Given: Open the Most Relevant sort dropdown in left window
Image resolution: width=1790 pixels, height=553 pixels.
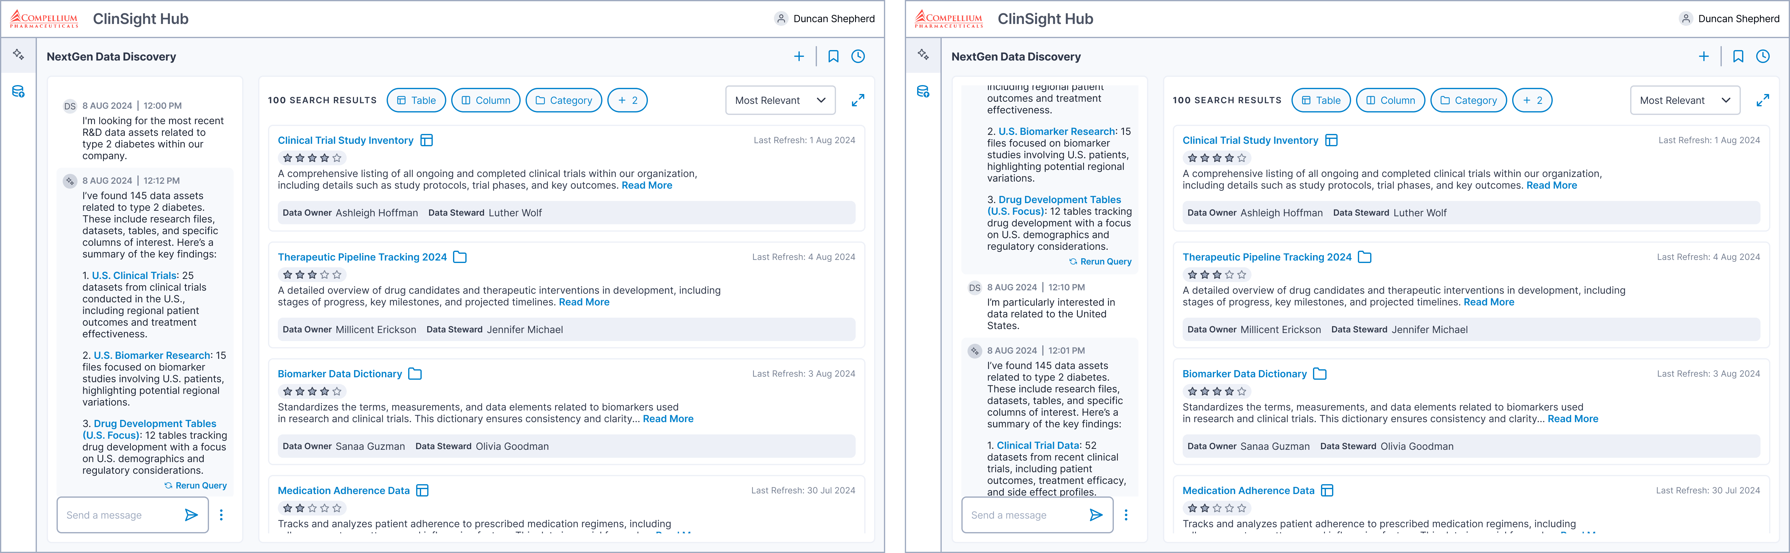Looking at the screenshot, I should 780,100.
